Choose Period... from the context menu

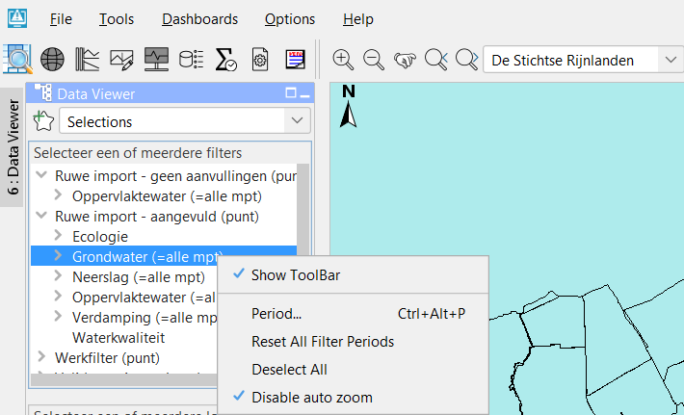276,314
